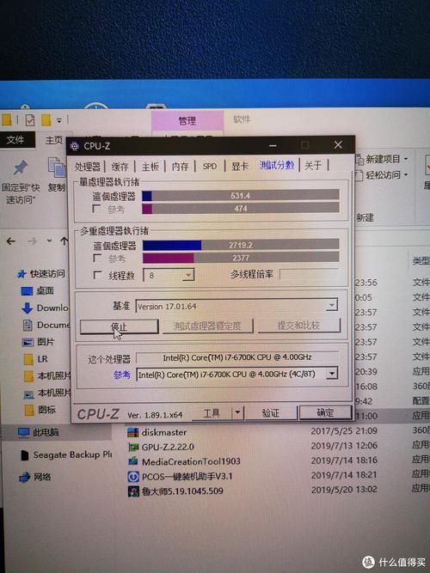Close the CPU-Z window
Viewport: 430px width, 573px height.
[x=338, y=145]
